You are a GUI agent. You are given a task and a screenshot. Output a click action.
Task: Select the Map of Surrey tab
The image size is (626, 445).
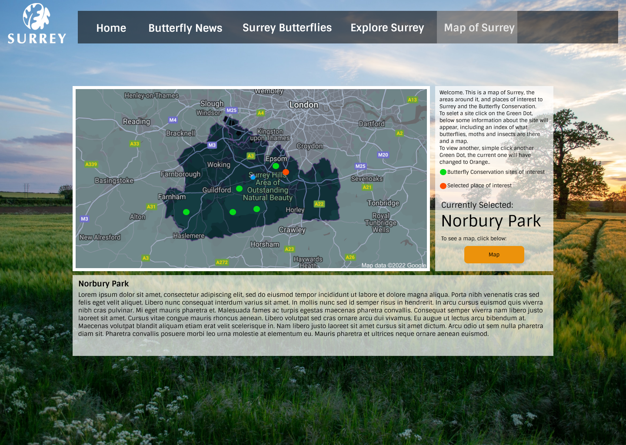tap(479, 28)
